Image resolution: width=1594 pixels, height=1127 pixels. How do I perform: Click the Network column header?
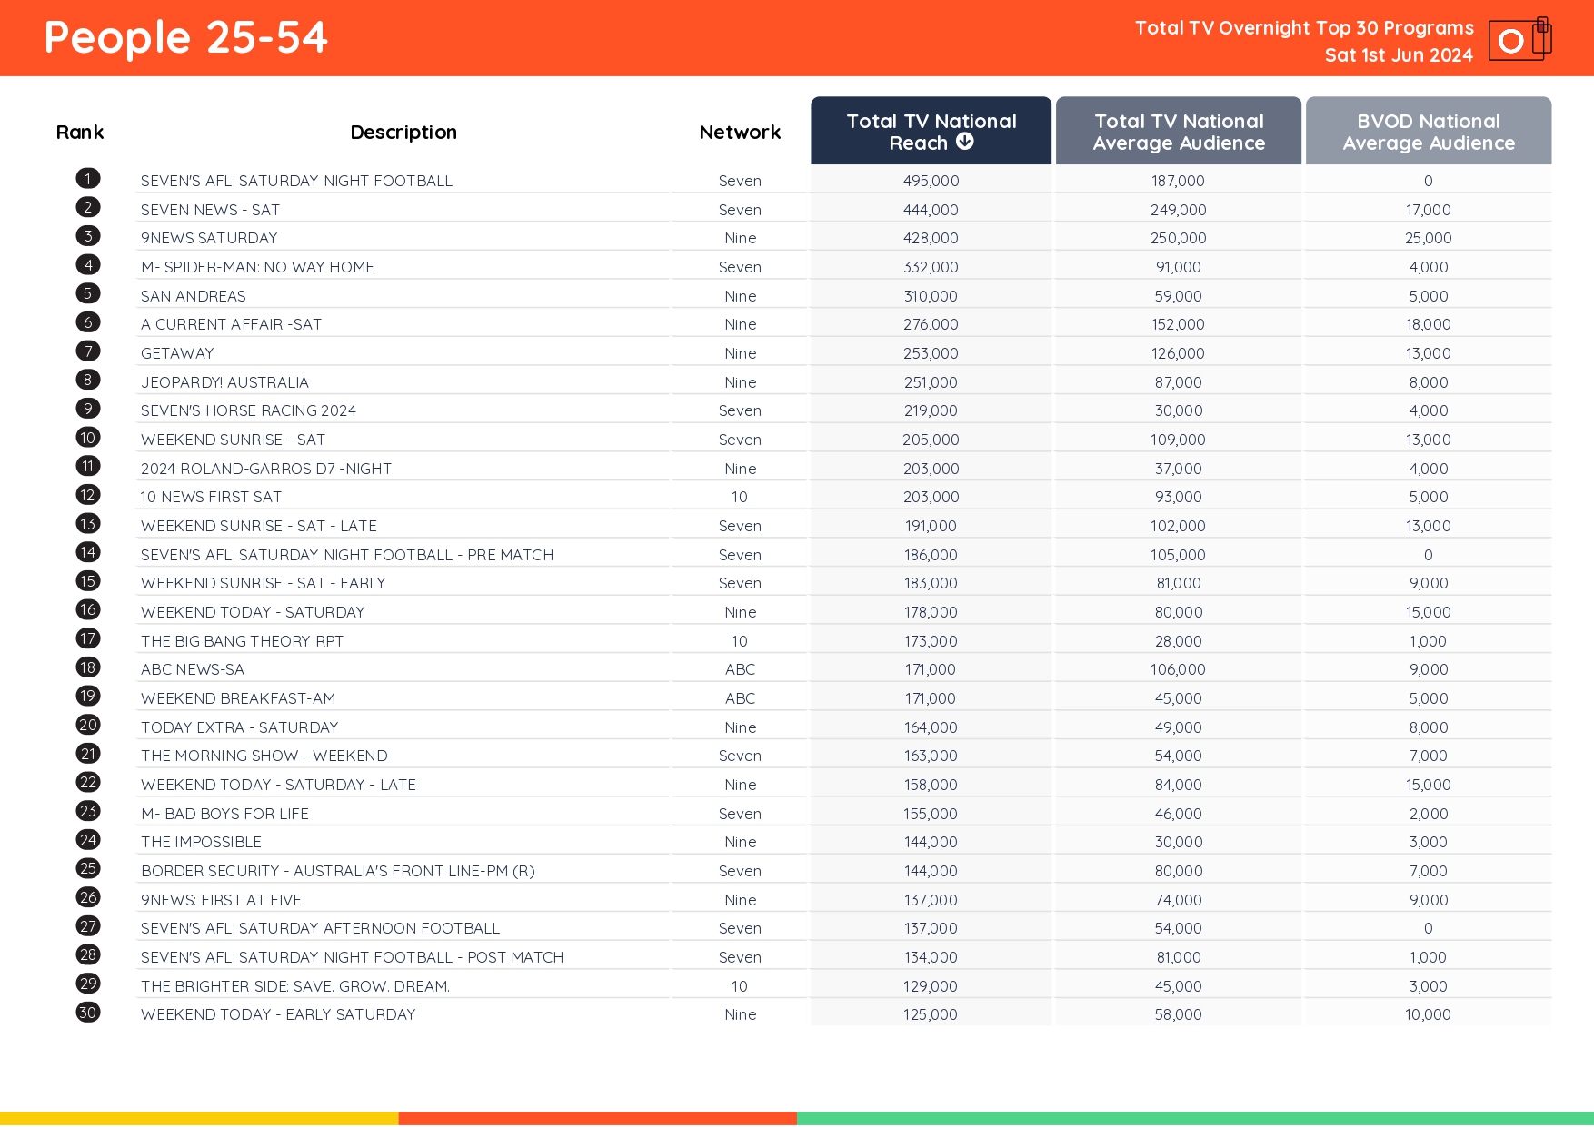pos(739,132)
